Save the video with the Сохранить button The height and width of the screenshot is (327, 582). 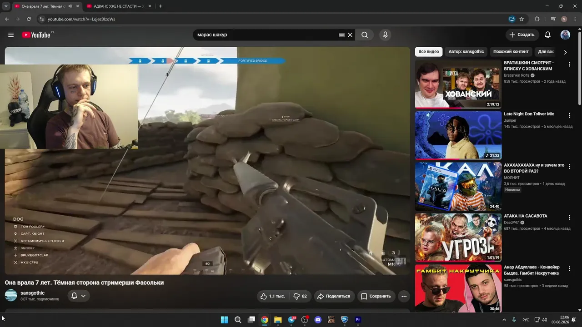[x=376, y=296]
